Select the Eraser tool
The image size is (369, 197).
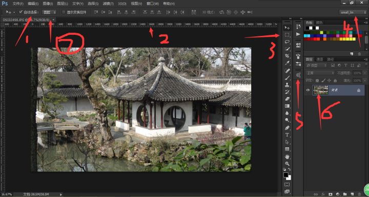click(x=287, y=99)
